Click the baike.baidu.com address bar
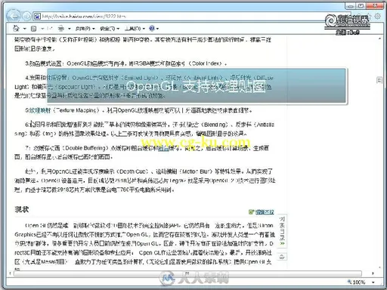This screenshot has height=290, width=387. (x=191, y=17)
